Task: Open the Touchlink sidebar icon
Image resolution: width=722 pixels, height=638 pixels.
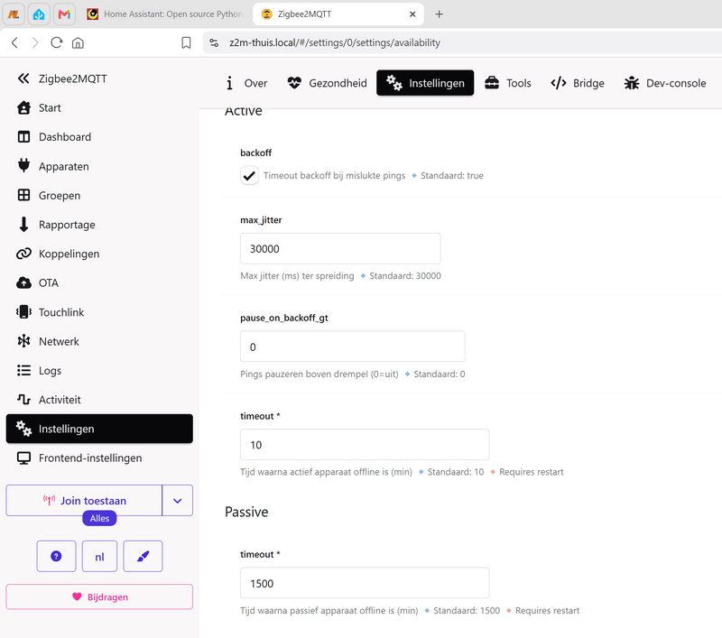Action: (23, 312)
